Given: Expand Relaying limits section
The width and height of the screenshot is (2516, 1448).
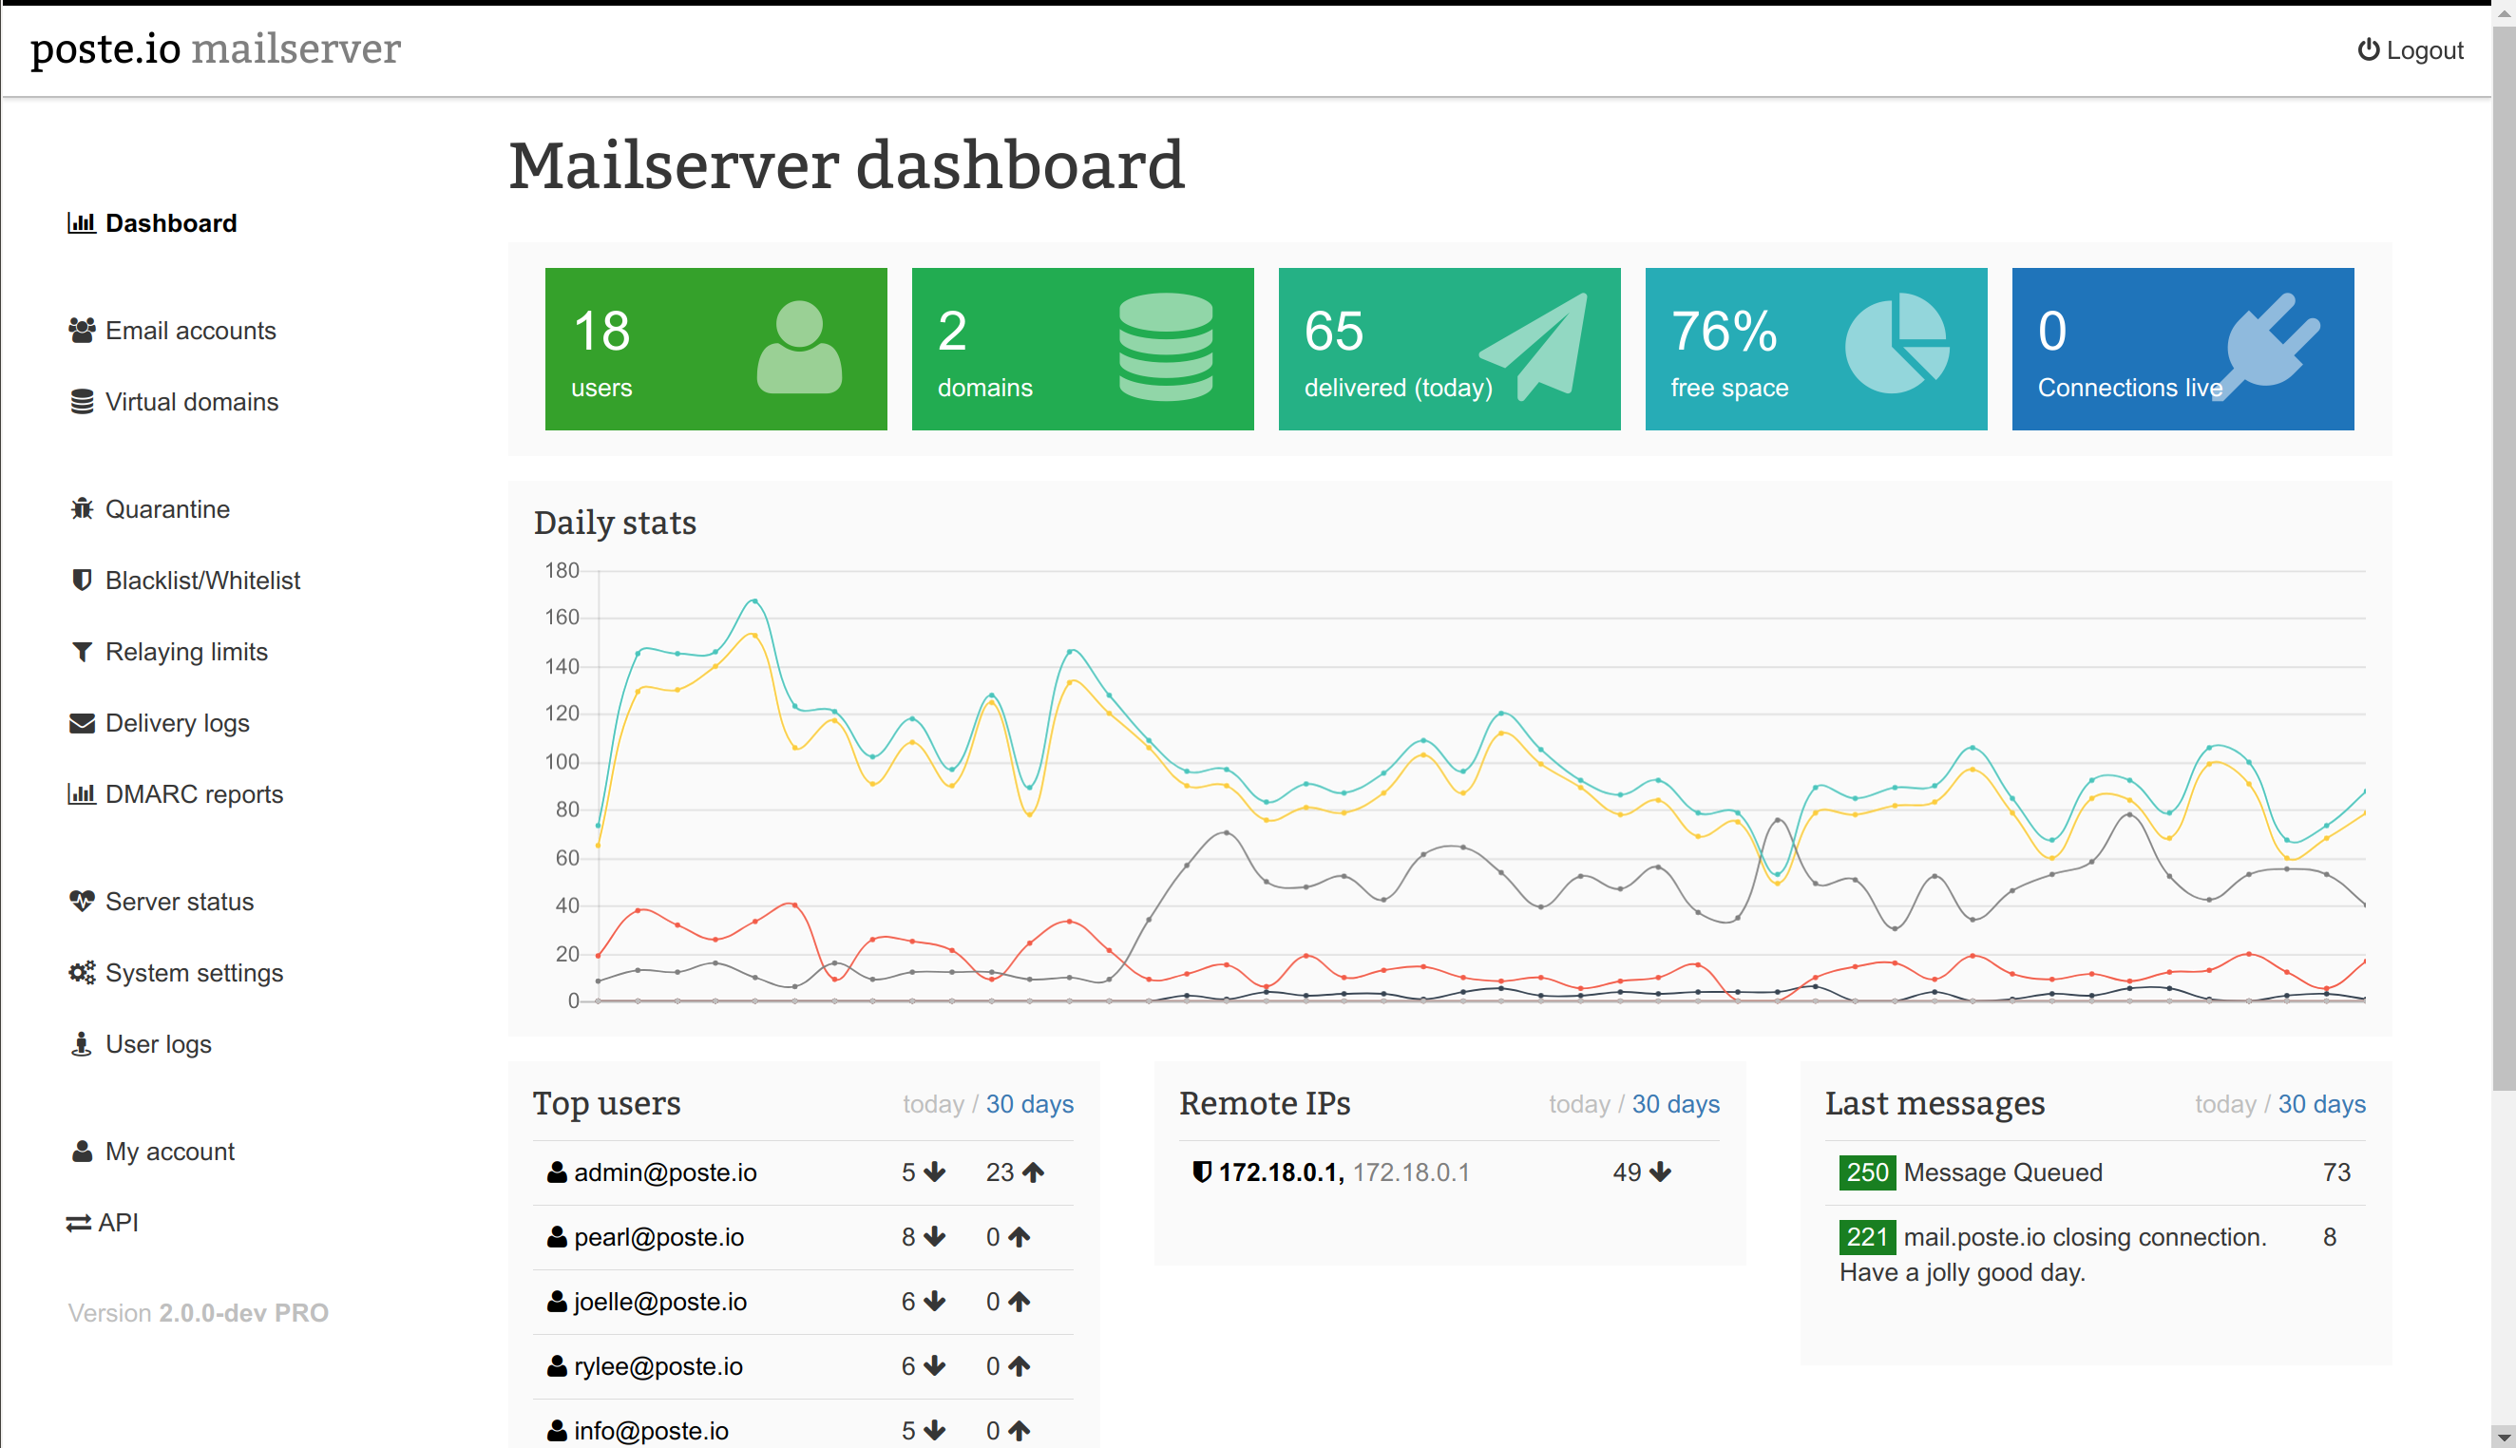Looking at the screenshot, I should 185,652.
